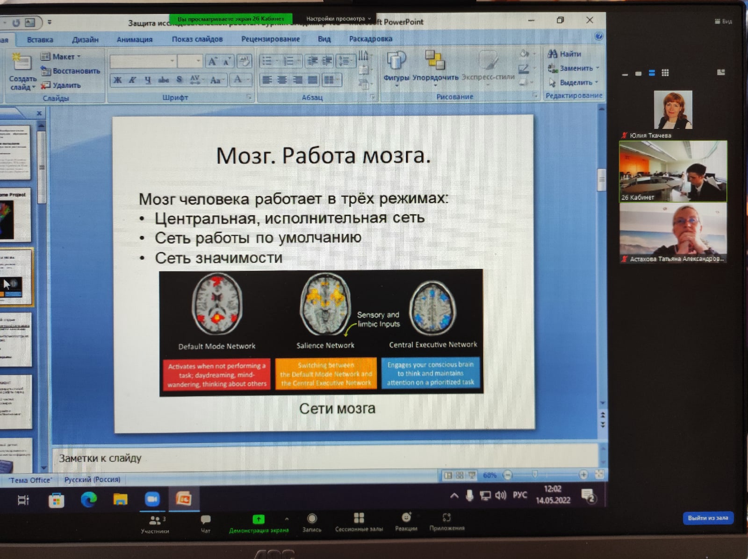Click the normal view status bar icon
Screen dimensions: 748x559
[x=448, y=475]
